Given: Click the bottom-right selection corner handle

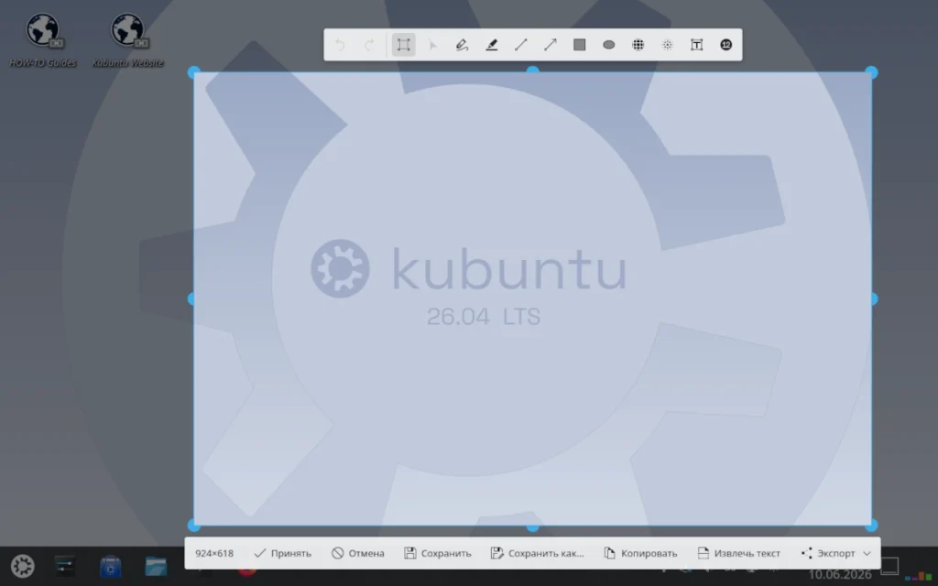Looking at the screenshot, I should (872, 526).
